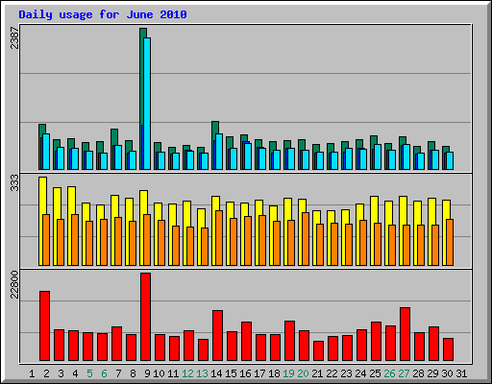Click the red bar for day 27
Image resolution: width=492 pixels, height=384 pixels.
pyautogui.click(x=406, y=334)
